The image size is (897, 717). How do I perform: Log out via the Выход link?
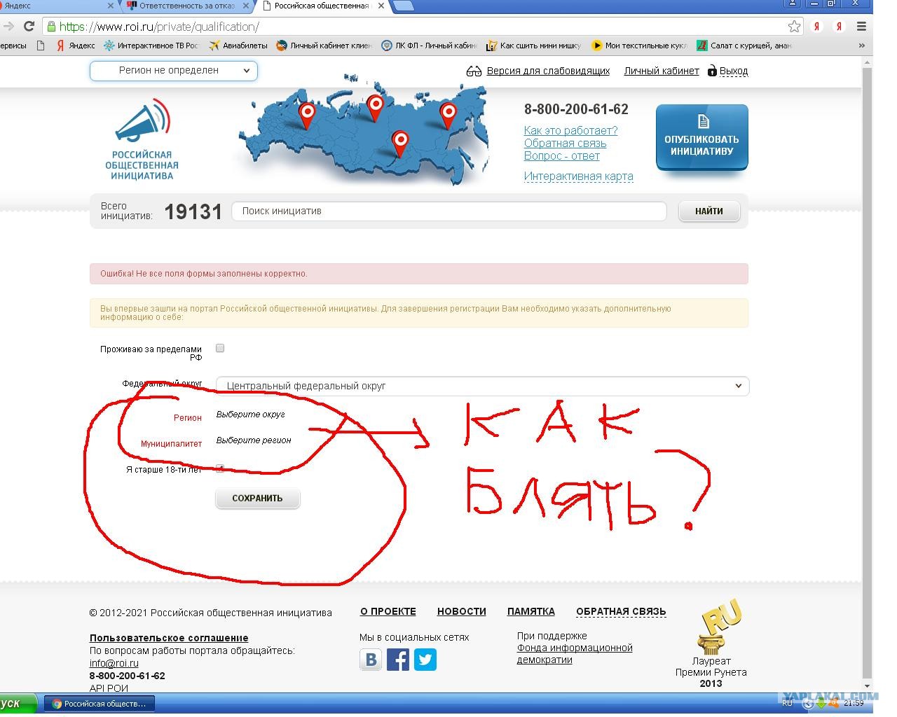pyautogui.click(x=734, y=71)
